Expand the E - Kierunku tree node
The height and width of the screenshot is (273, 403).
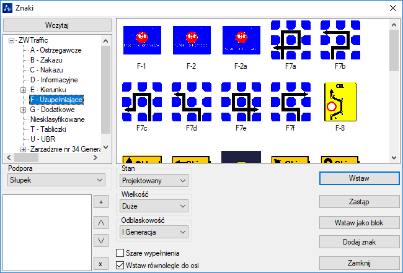pyautogui.click(x=24, y=90)
